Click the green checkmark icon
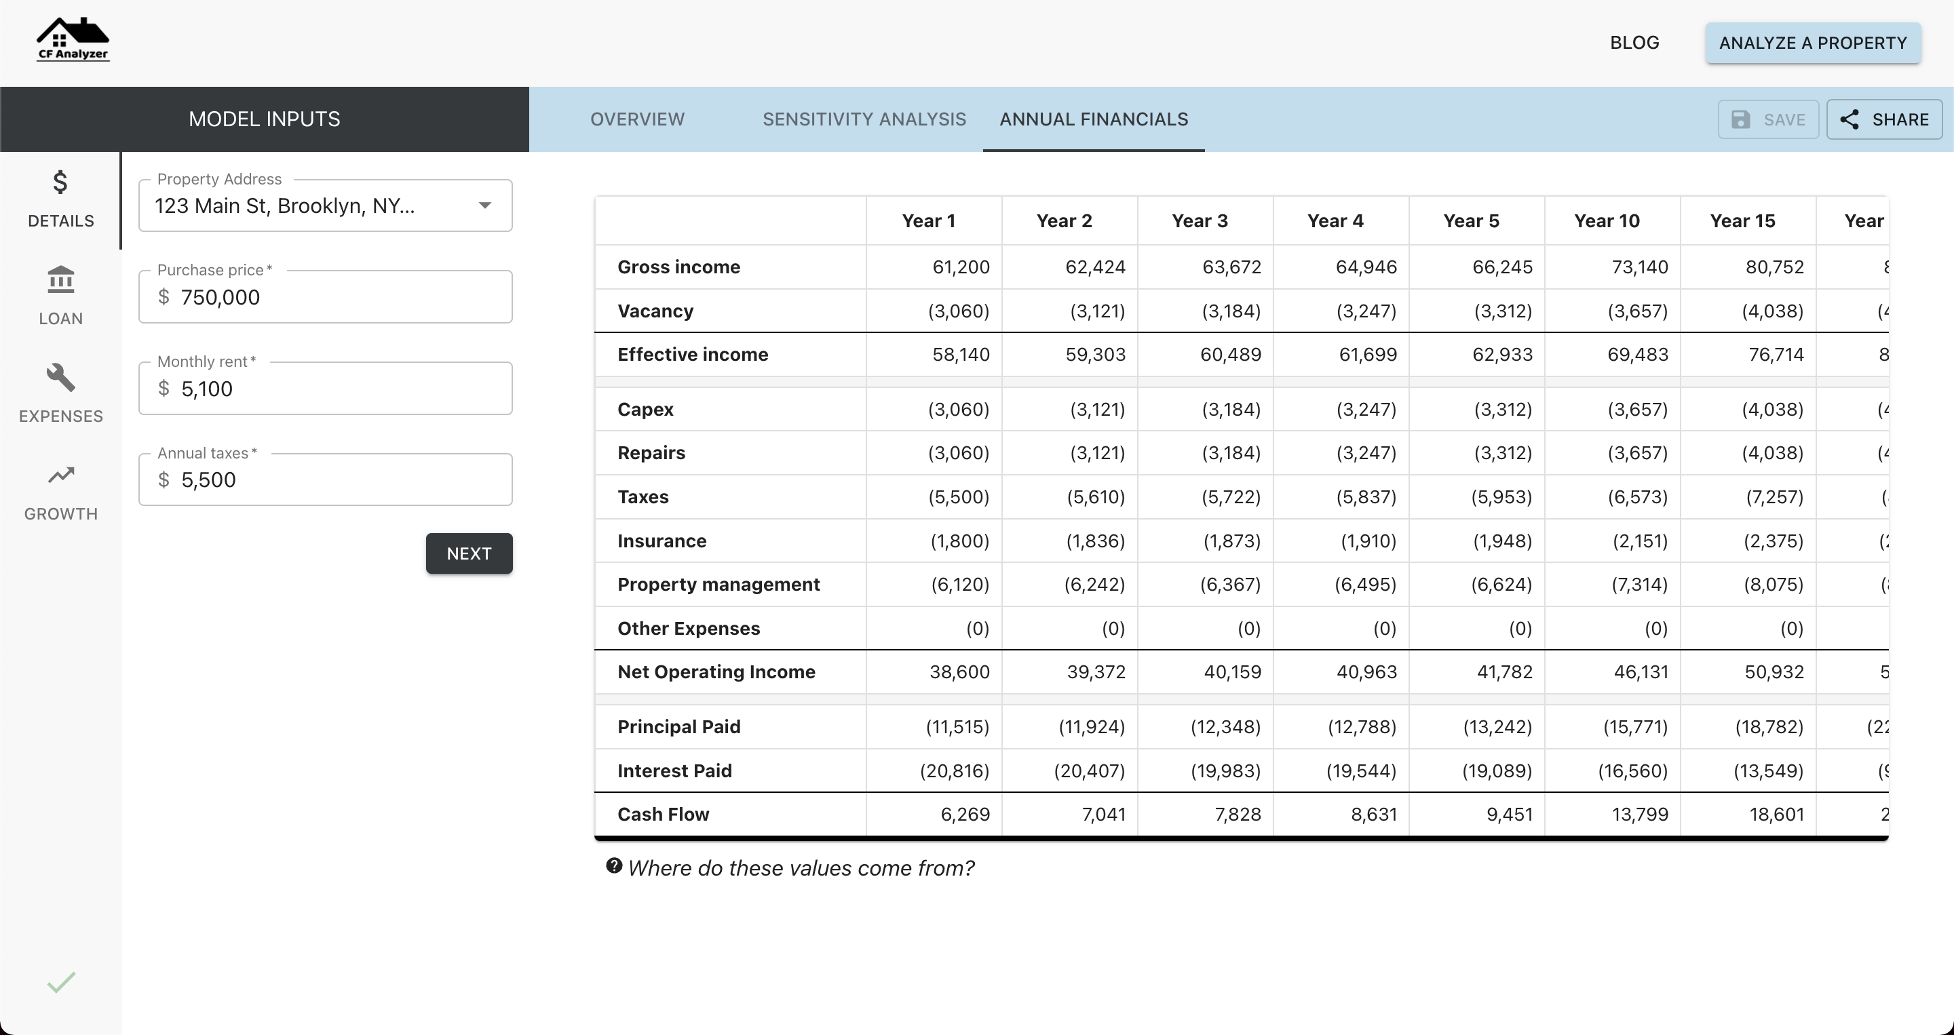This screenshot has width=1954, height=1035. click(60, 982)
